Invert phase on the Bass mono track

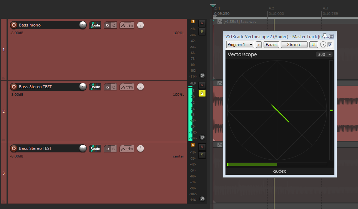point(202,75)
